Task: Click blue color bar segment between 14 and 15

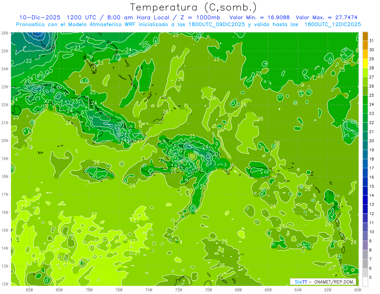Action: (365, 191)
